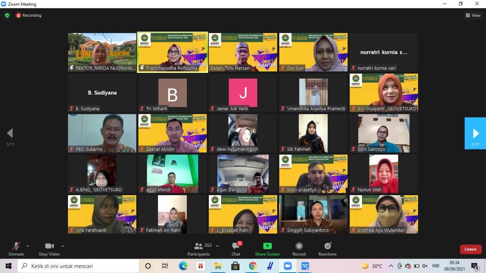Expand video options next to Stop Video

(63, 246)
